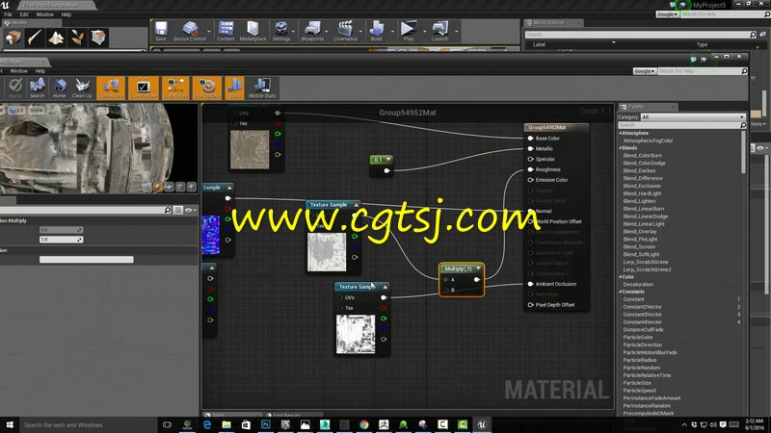Click Show button in preview viewport
The height and width of the screenshot is (433, 771).
point(36,111)
